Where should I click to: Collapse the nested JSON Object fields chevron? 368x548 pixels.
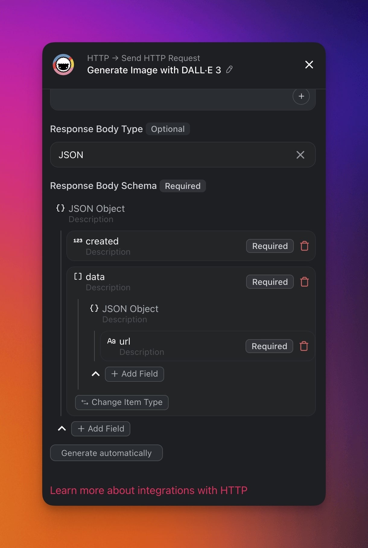click(x=96, y=374)
